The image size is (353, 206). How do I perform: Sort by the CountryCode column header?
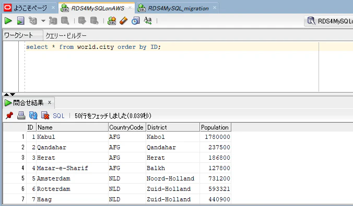[127, 127]
